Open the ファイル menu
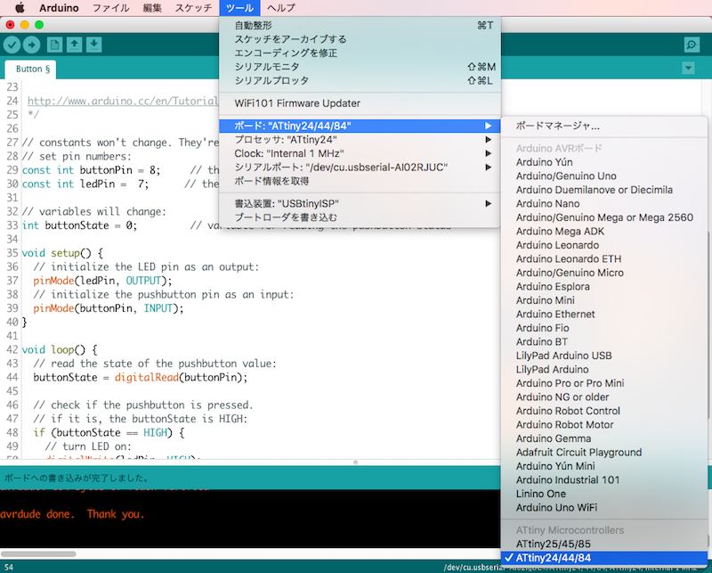Viewport: 712px width, 573px height. [x=110, y=8]
